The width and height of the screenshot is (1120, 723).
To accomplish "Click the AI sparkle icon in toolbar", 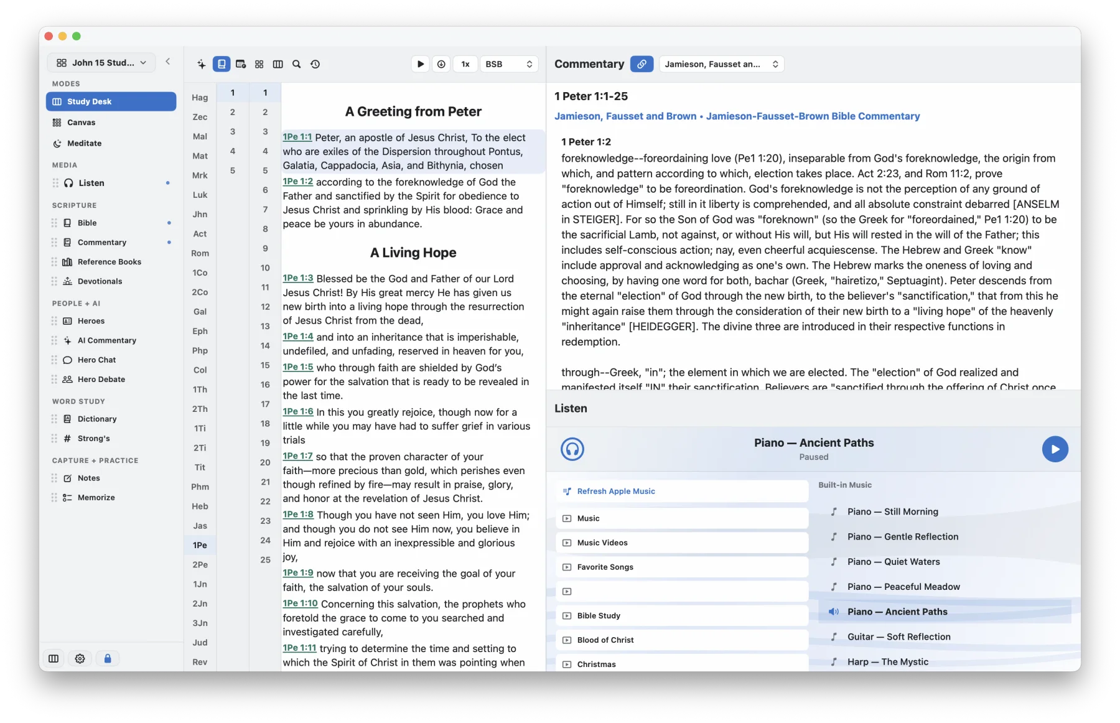I will pos(202,64).
